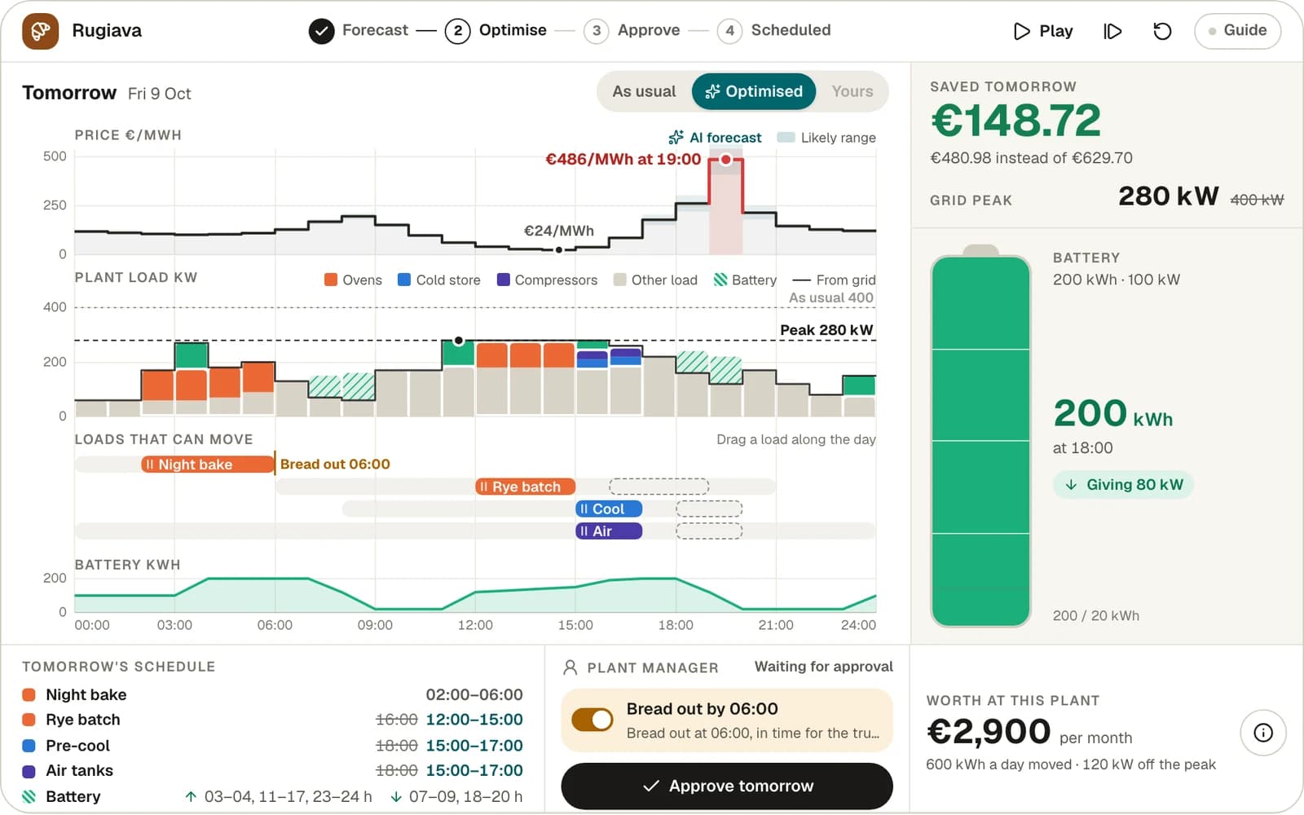Select the Rye batch load bar

526,487
